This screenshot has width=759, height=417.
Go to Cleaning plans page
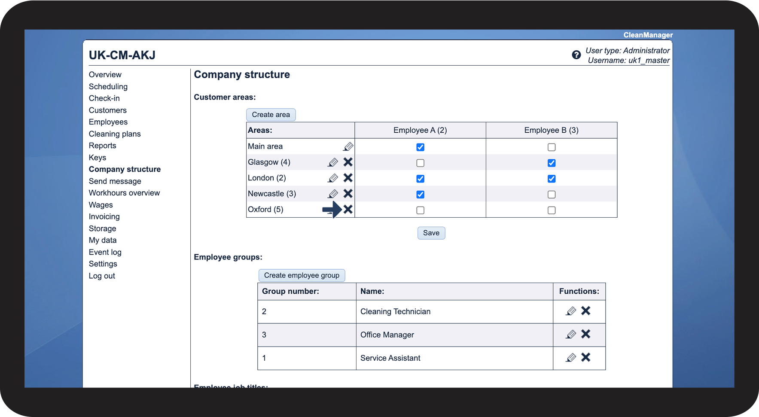click(x=115, y=134)
